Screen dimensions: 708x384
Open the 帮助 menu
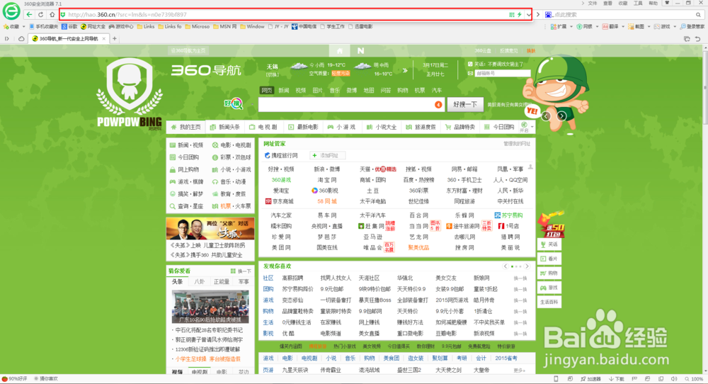(653, 3)
